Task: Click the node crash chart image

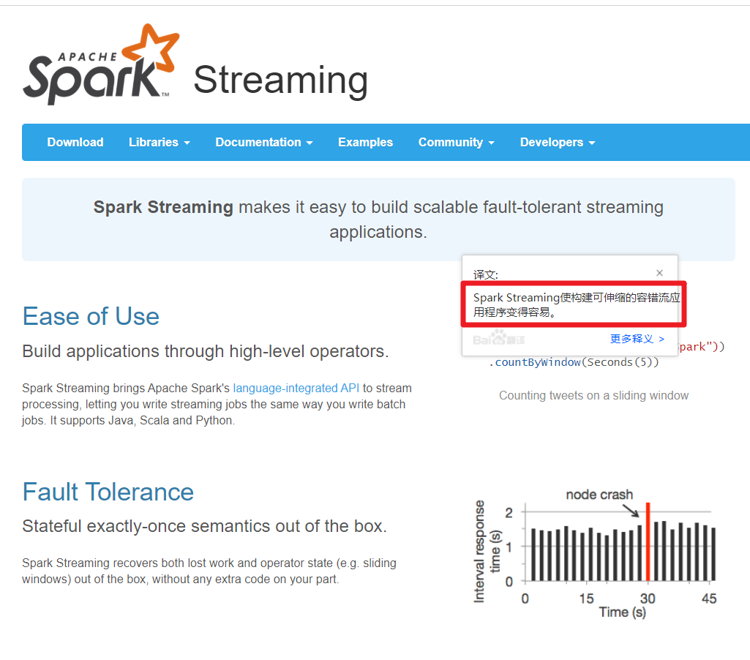Action: coord(594,553)
